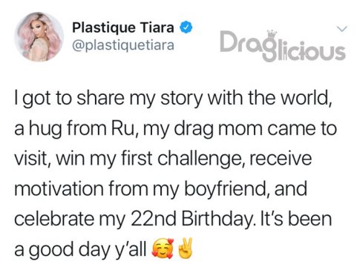Click the word 'boyfriend' in the tweet

coord(225,189)
